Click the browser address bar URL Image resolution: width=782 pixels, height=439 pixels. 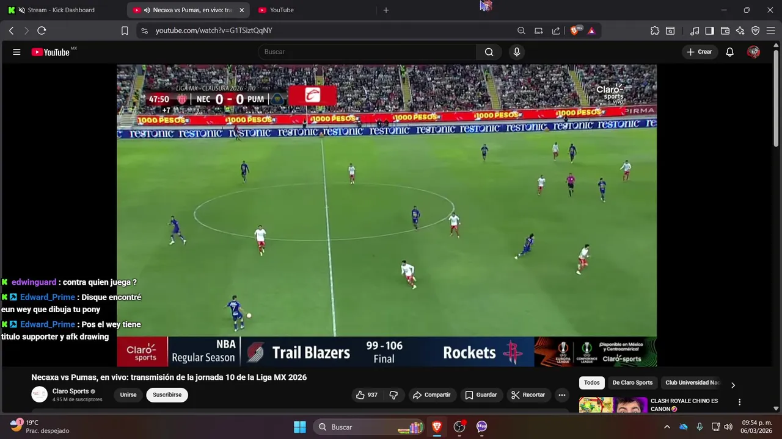click(214, 30)
